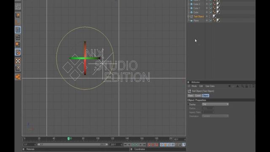Image resolution: width=270 pixels, height=152 pixels.
Task: Click the Attributes search magnifier icon
Action: [x=242, y=86]
